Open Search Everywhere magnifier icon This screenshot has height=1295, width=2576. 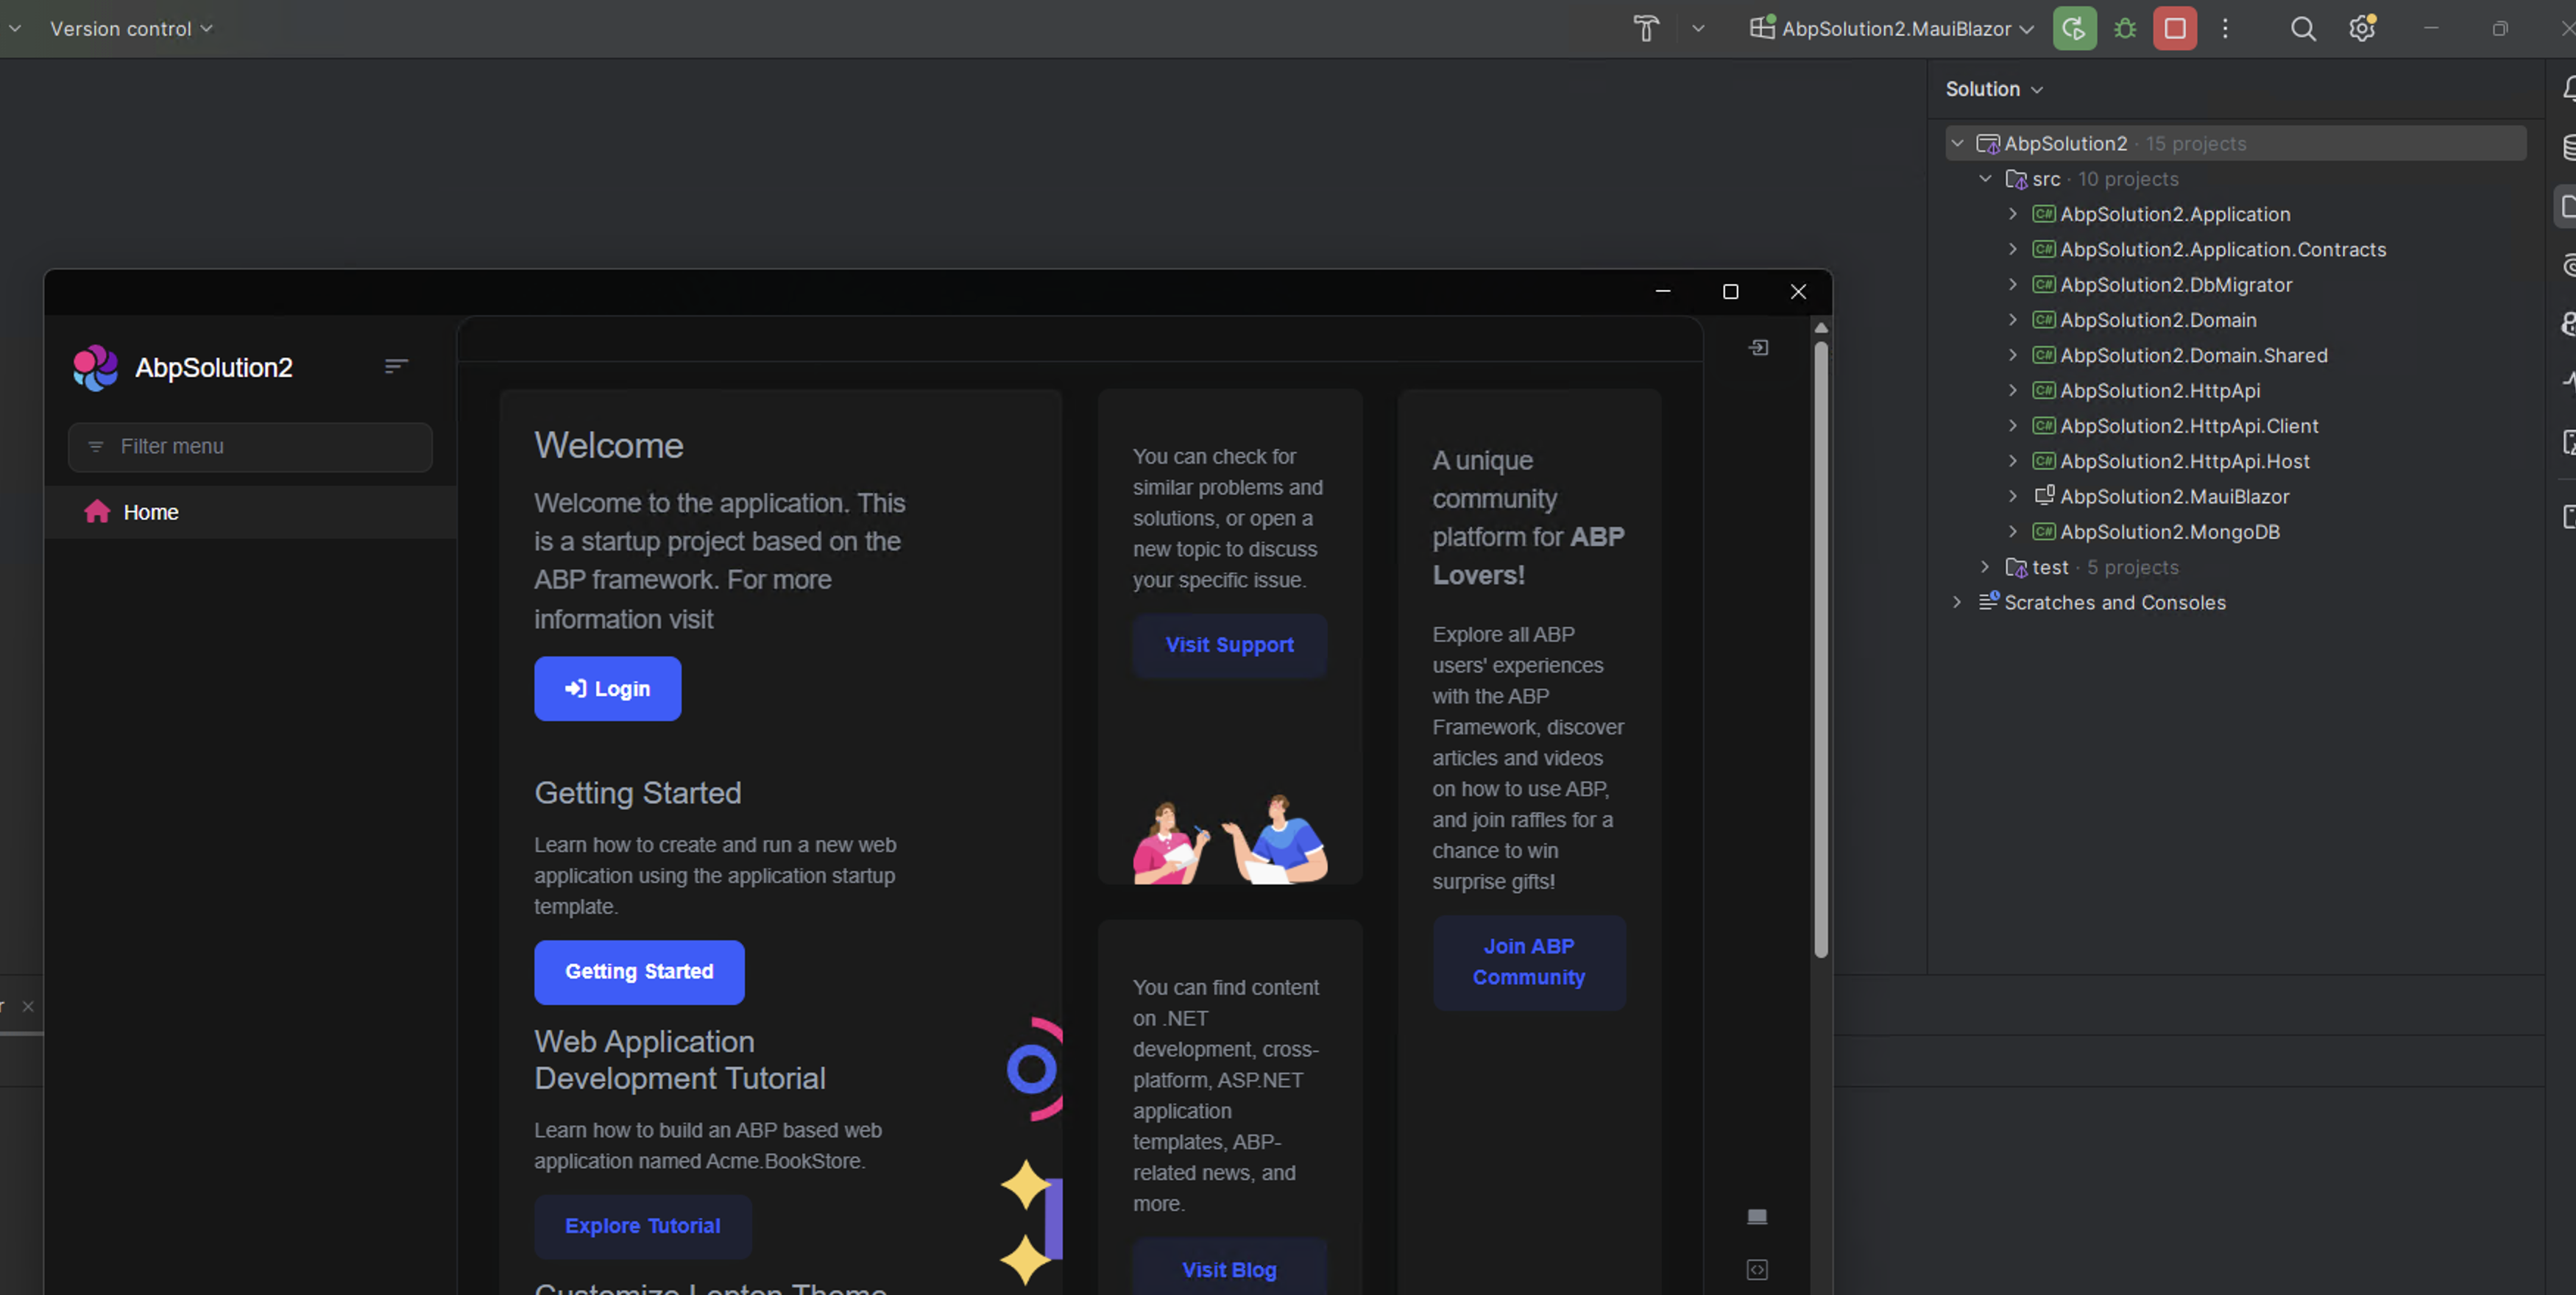(x=2303, y=29)
